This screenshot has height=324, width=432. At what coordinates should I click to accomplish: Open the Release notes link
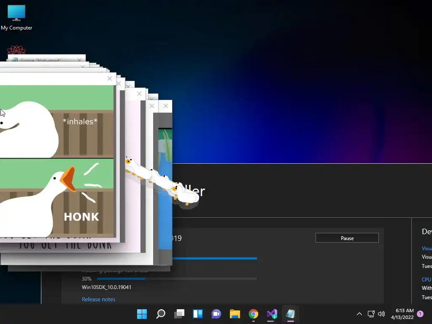[98, 299]
